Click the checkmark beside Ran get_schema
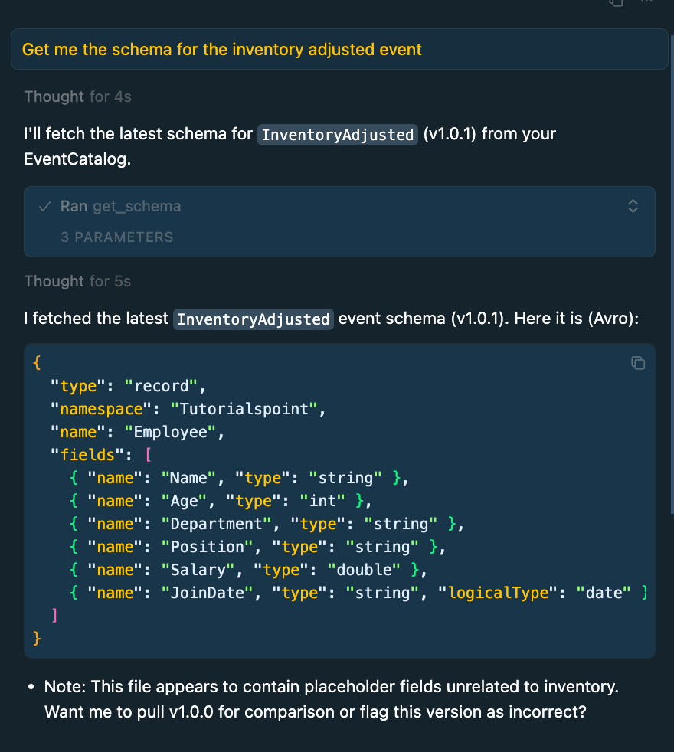 coord(44,206)
